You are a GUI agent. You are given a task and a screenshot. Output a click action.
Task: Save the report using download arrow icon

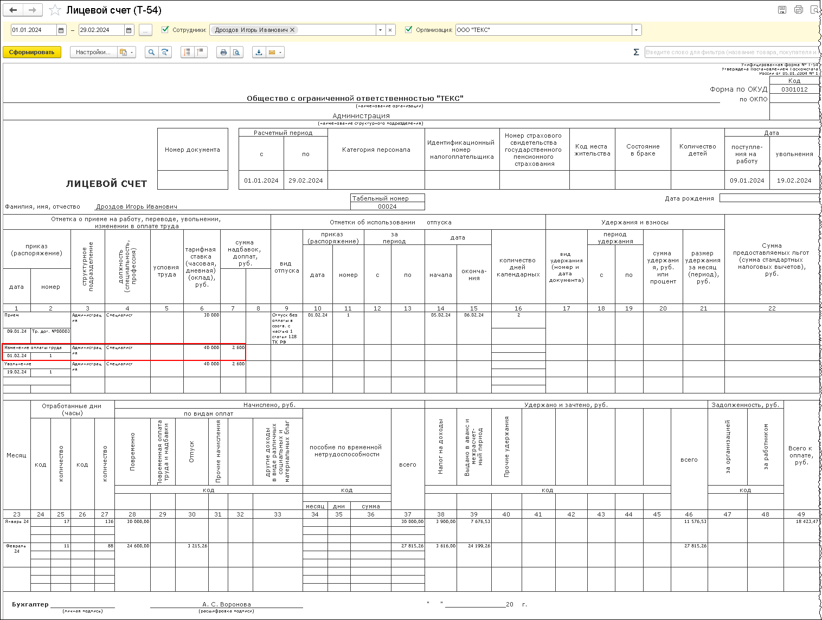coord(259,52)
